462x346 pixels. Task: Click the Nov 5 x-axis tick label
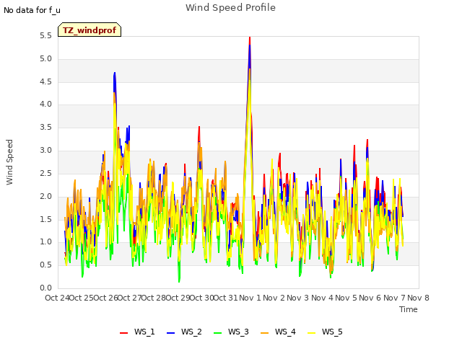point(346,298)
